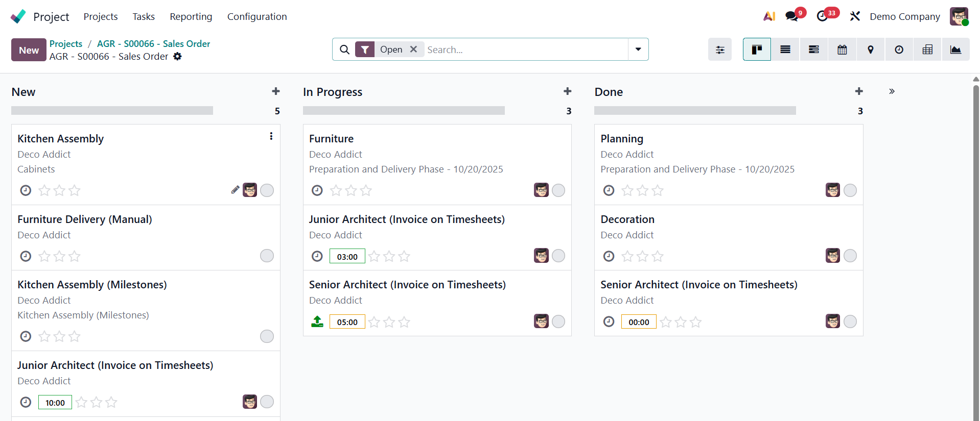
Task: Click the project settings gear icon
Action: (177, 57)
